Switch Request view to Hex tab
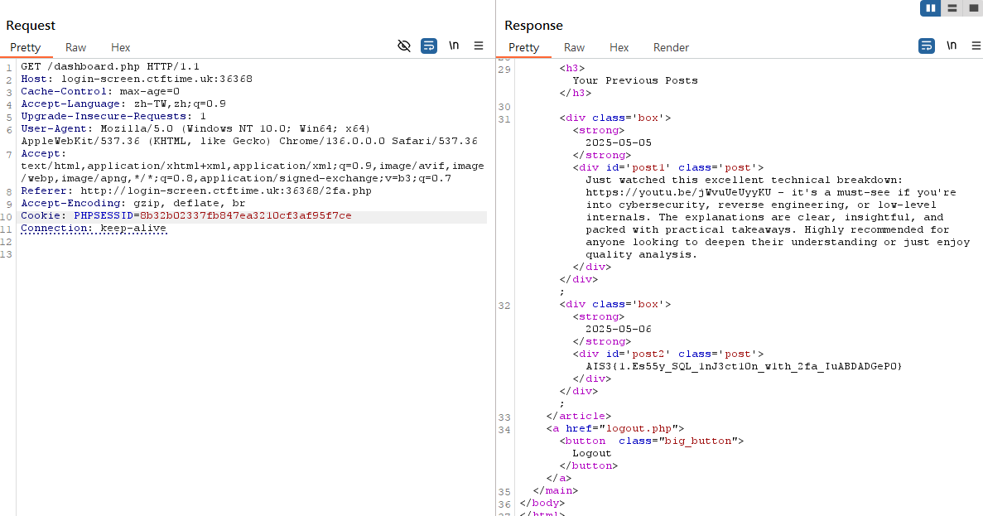This screenshot has width=983, height=516. [x=120, y=48]
